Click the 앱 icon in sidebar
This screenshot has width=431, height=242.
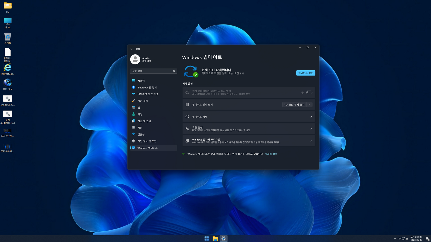133,108
